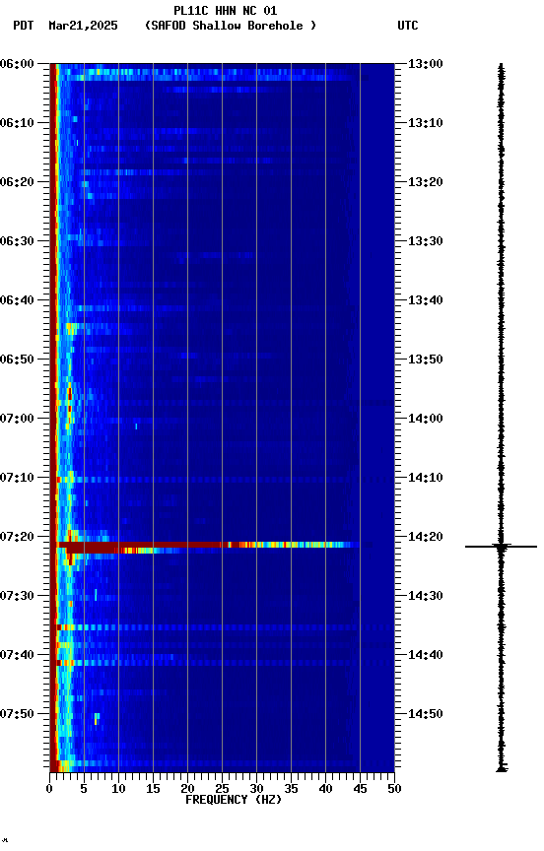Click the 06:20 PDT time label
The height and width of the screenshot is (851, 544).
pos(17,182)
